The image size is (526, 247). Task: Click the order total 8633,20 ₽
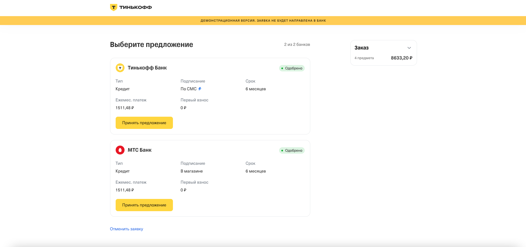pyautogui.click(x=401, y=58)
